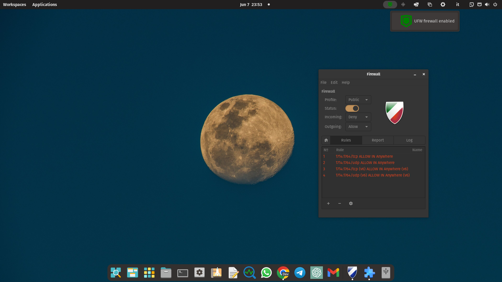Open Gmail from the dock
Screen dimensions: 502x282
pyautogui.click(x=333, y=273)
